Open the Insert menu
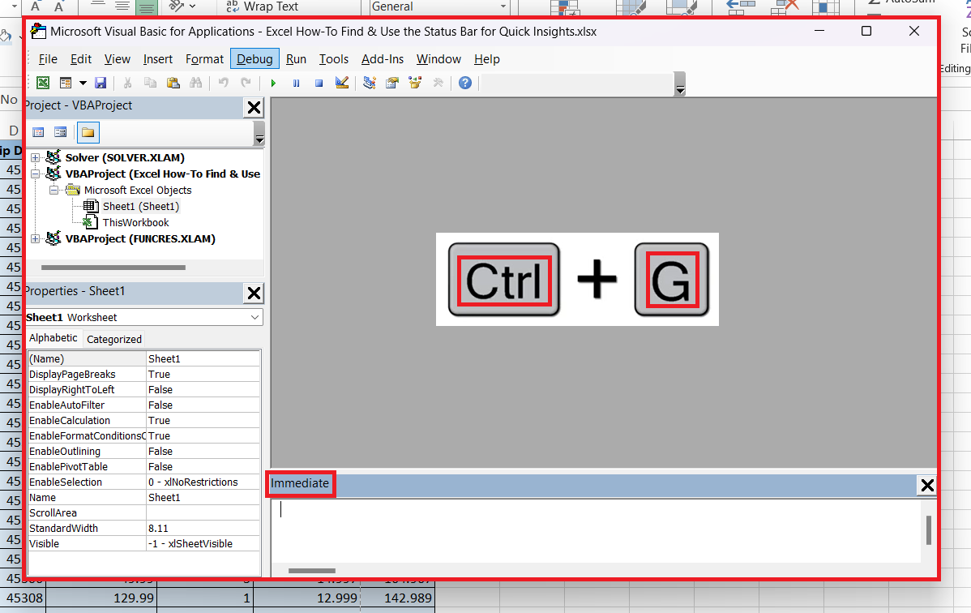Screen dimensions: 971x613 click(158, 59)
